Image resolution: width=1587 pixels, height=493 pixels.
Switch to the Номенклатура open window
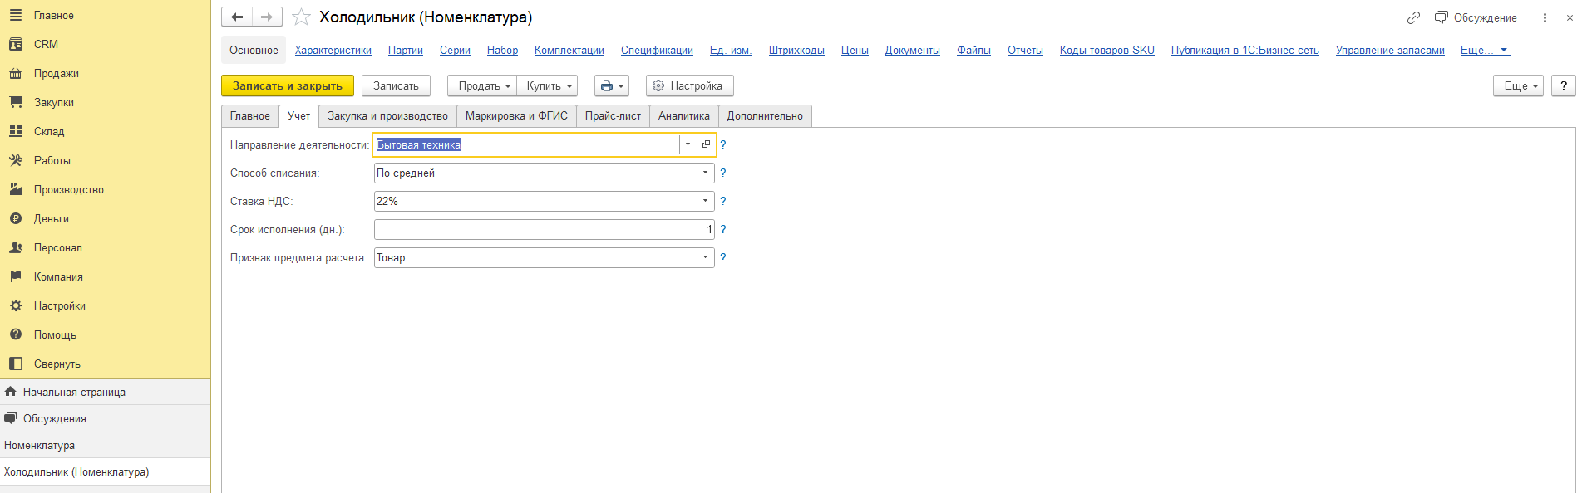coord(105,445)
